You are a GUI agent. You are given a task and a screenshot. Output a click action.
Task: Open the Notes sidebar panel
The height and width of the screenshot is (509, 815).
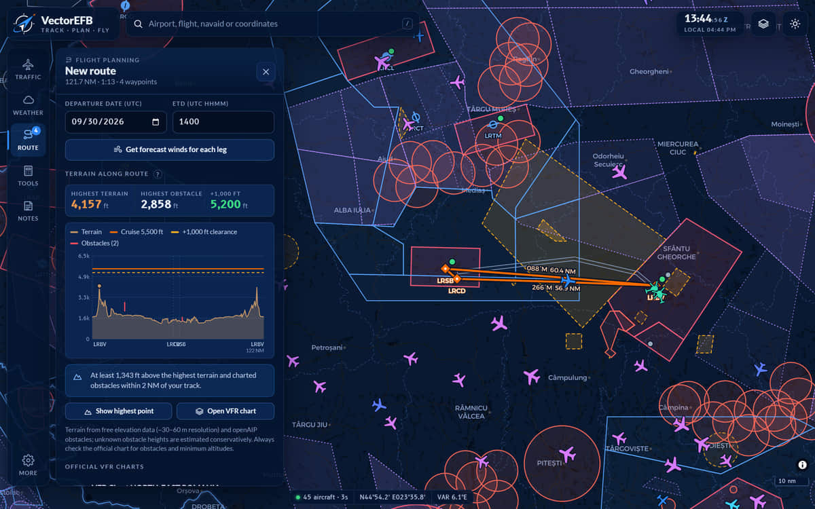[28, 210]
